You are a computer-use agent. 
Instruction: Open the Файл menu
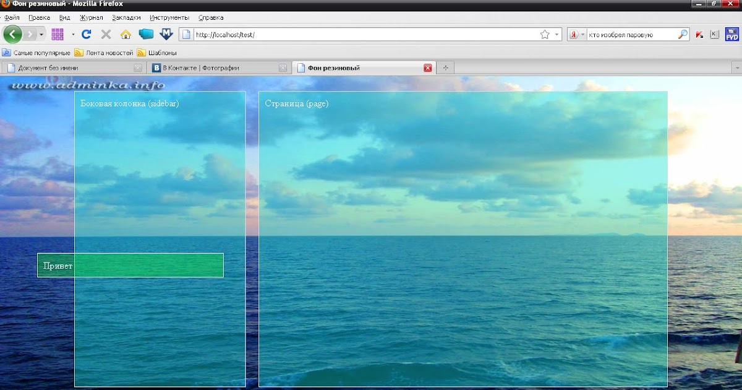[12, 17]
